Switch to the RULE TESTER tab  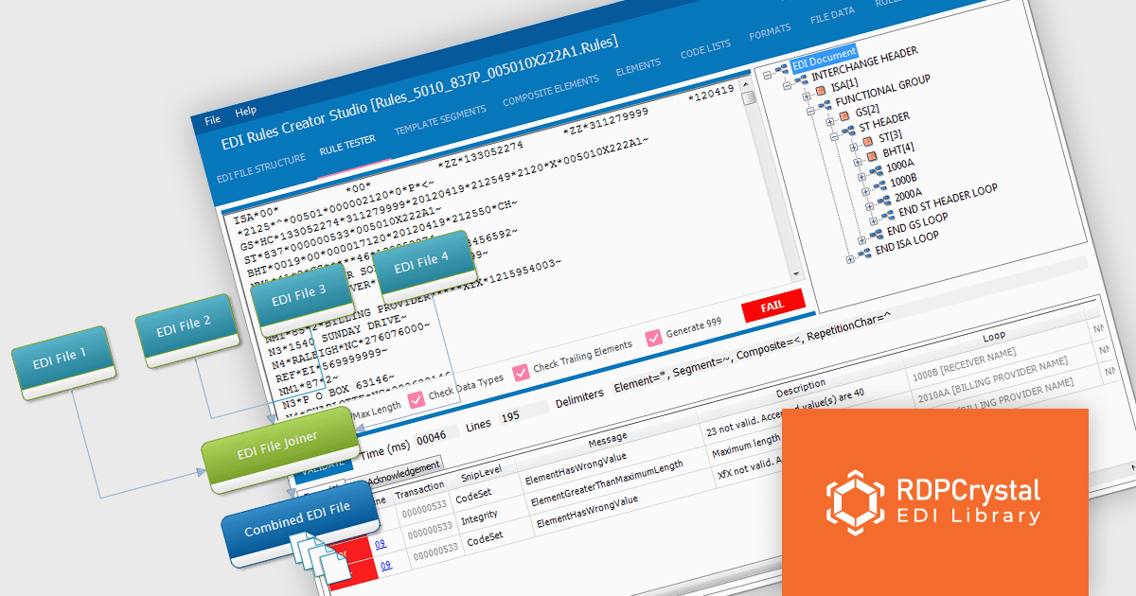pyautogui.click(x=347, y=146)
